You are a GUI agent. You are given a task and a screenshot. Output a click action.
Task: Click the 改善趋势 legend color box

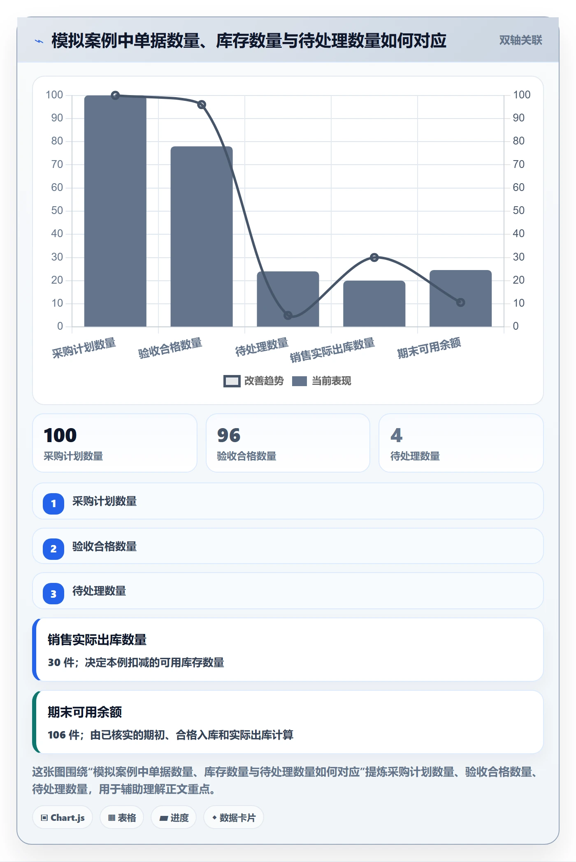click(x=232, y=381)
